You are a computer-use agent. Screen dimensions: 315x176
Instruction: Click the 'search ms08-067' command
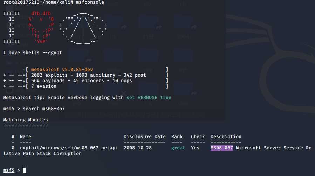click(43, 109)
